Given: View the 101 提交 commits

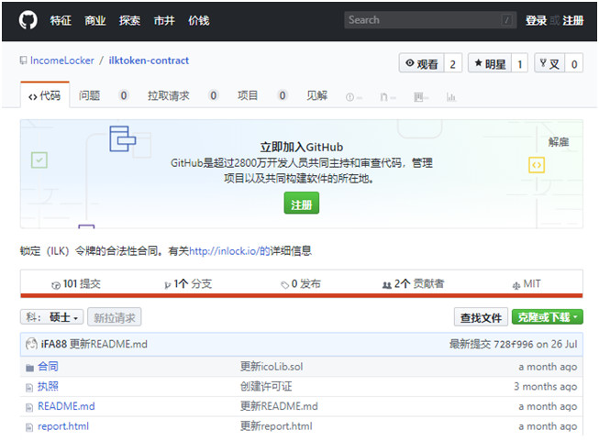Looking at the screenshot, I should [76, 283].
